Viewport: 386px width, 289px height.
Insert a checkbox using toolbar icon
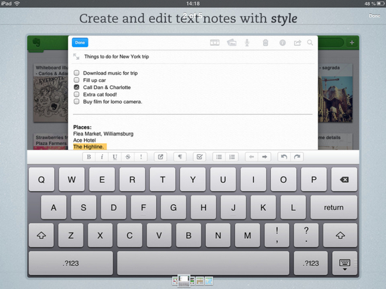pos(198,157)
